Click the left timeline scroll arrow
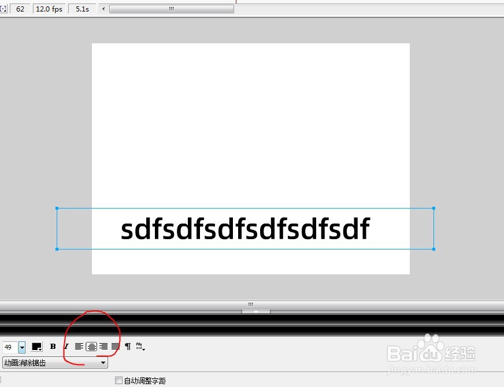The width and height of the screenshot is (504, 387). tap(103, 9)
